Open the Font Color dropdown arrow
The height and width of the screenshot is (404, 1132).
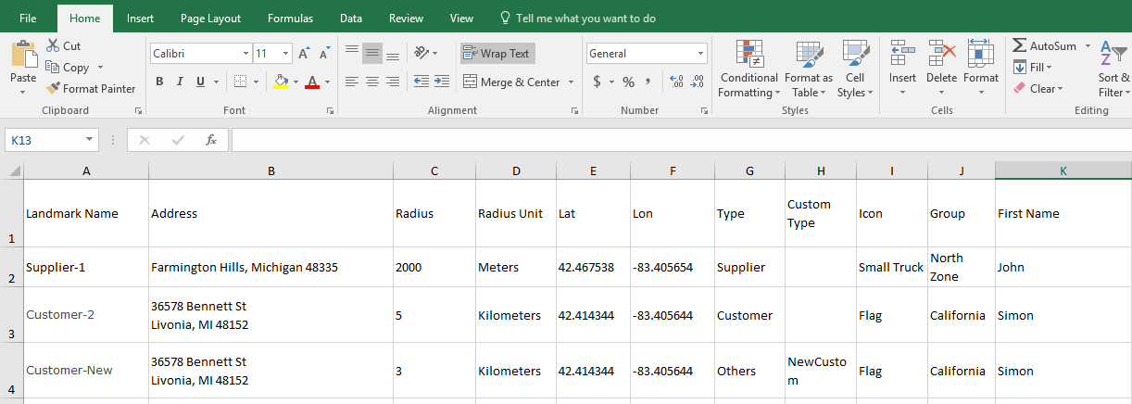[327, 82]
